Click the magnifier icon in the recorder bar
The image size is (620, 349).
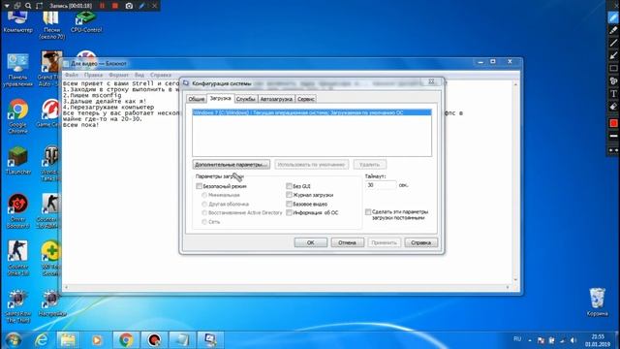[x=28, y=6]
